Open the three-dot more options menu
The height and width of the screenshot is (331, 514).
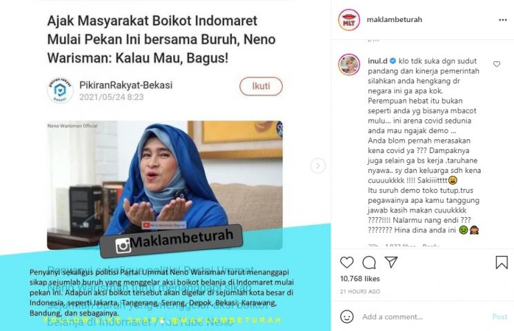503,20
